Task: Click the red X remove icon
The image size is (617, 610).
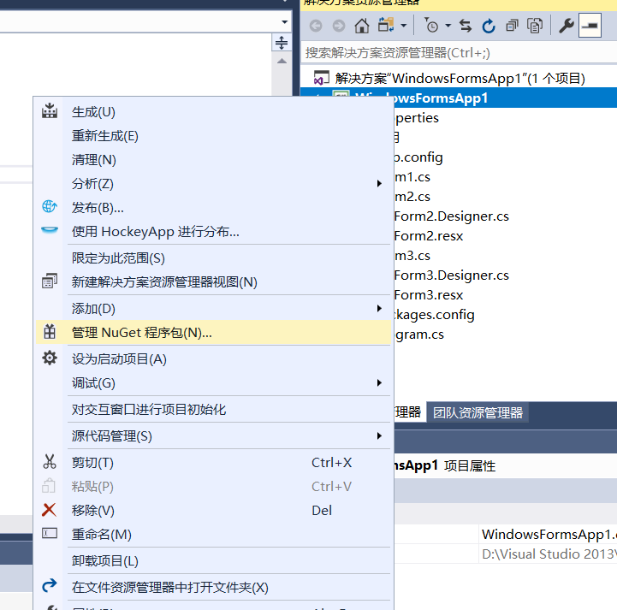Action: (49, 510)
